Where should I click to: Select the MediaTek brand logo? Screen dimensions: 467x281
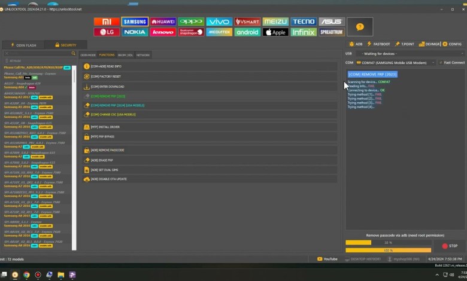[219, 32]
